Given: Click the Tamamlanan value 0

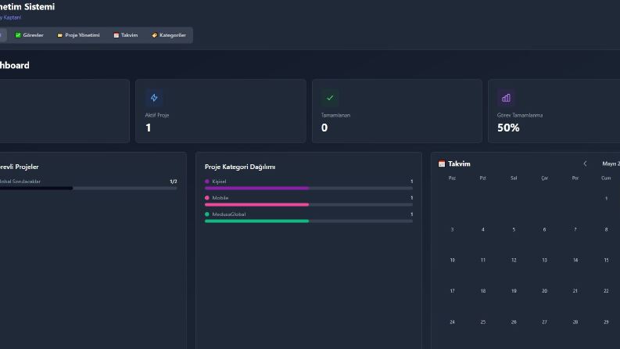Looking at the screenshot, I should coord(324,128).
